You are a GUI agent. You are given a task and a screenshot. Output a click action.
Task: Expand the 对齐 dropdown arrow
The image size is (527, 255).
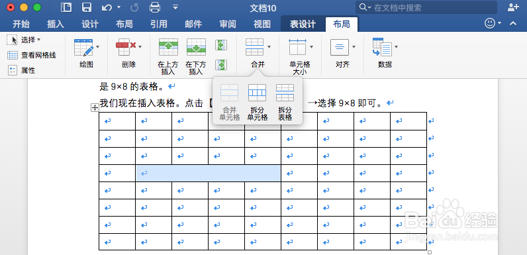[x=354, y=47]
